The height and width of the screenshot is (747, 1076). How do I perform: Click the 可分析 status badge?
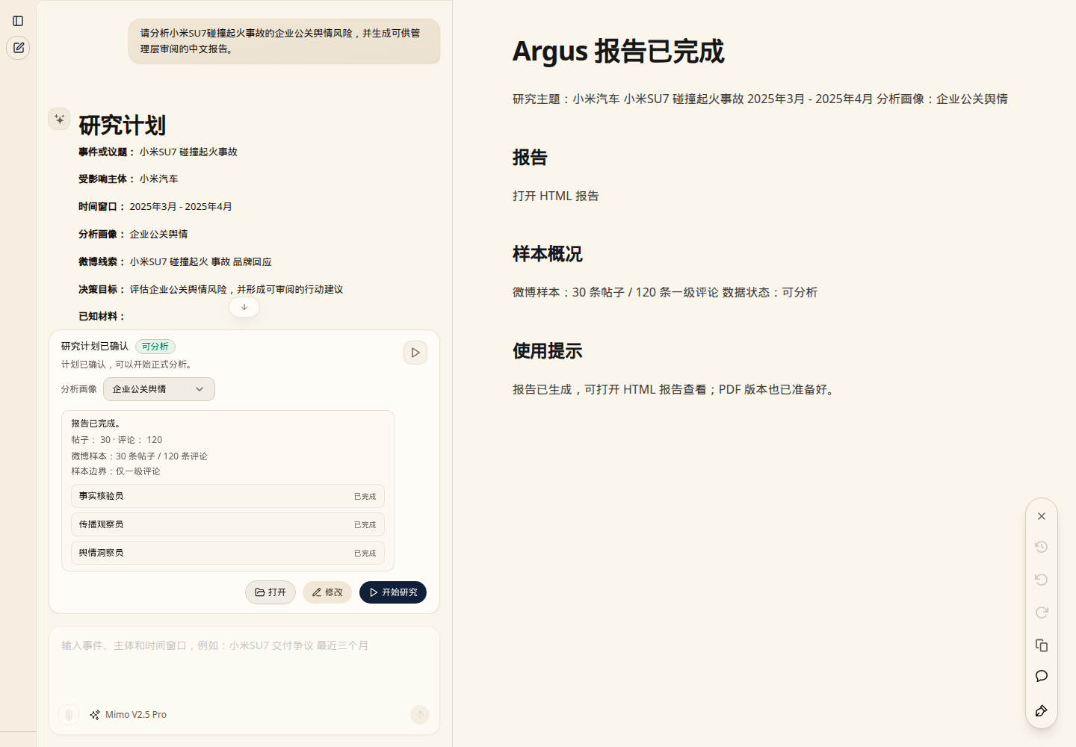tap(155, 347)
